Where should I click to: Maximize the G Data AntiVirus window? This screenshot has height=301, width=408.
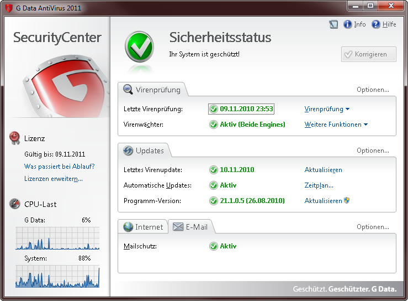[x=370, y=6]
